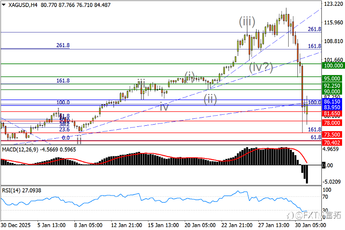Click the 123.220 price axis value
The image size is (345, 230).
coord(333,4)
